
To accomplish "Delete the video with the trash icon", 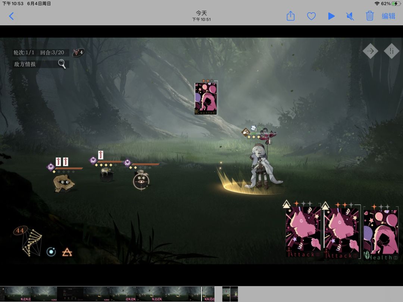I will point(369,16).
